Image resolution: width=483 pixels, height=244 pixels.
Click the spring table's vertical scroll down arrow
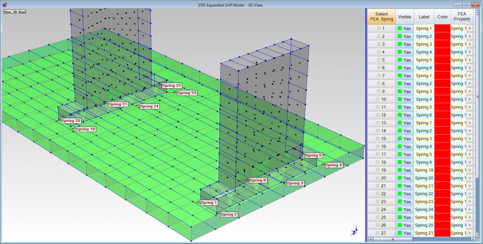[x=477, y=234]
